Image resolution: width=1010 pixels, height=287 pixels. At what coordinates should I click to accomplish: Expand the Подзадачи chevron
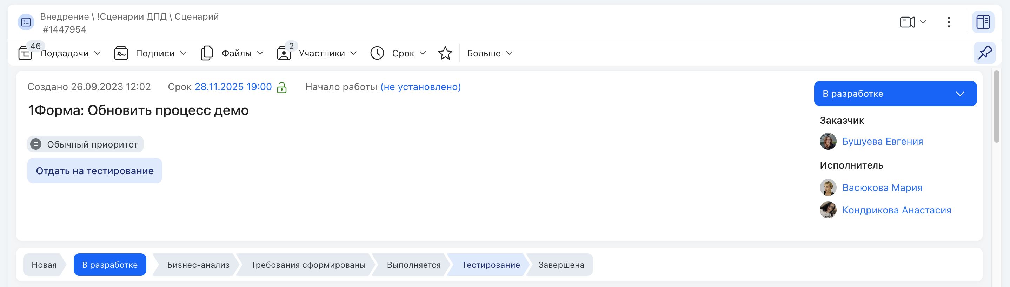[x=98, y=53]
